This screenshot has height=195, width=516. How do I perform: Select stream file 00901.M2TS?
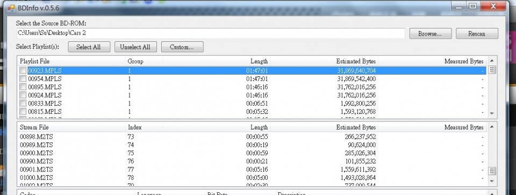pyautogui.click(x=37, y=170)
